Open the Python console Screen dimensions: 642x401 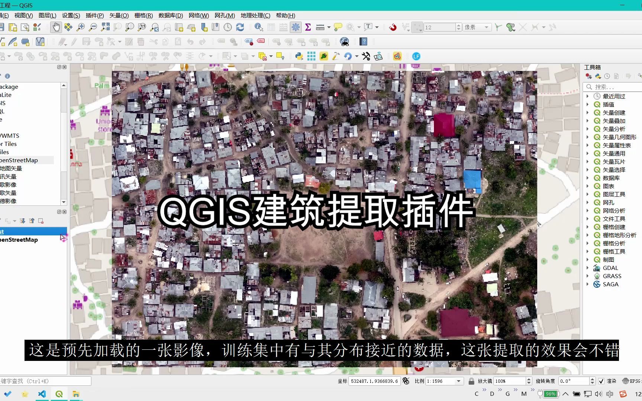(x=299, y=56)
